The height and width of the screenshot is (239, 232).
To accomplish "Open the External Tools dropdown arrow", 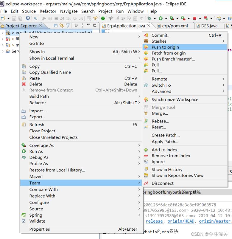I will pos(189,19).
